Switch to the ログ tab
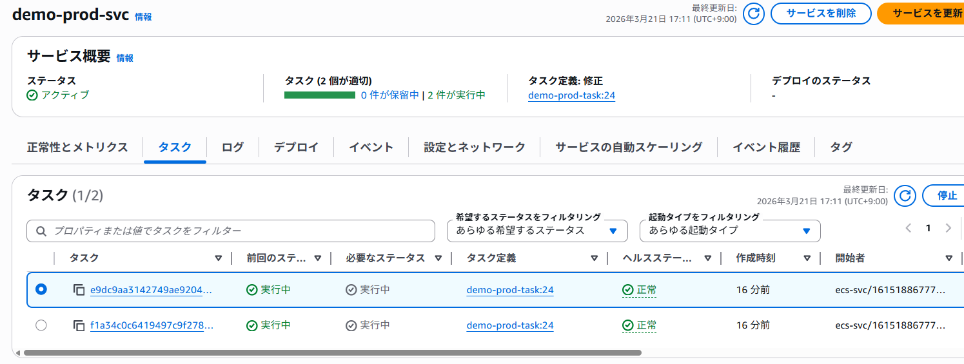 (x=232, y=148)
